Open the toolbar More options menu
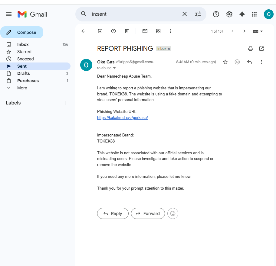 coord(170,31)
